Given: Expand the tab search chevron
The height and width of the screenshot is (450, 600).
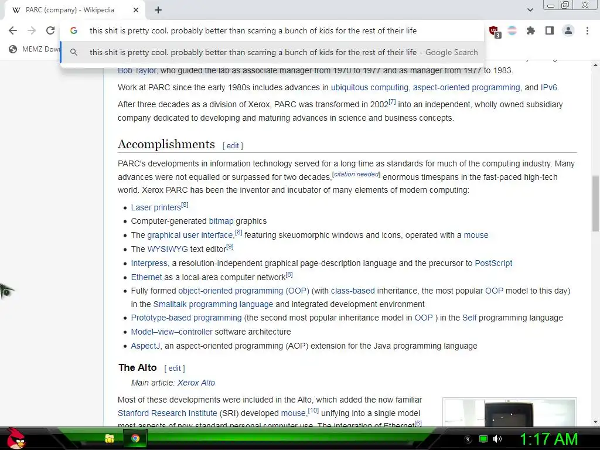Looking at the screenshot, I should 530,10.
